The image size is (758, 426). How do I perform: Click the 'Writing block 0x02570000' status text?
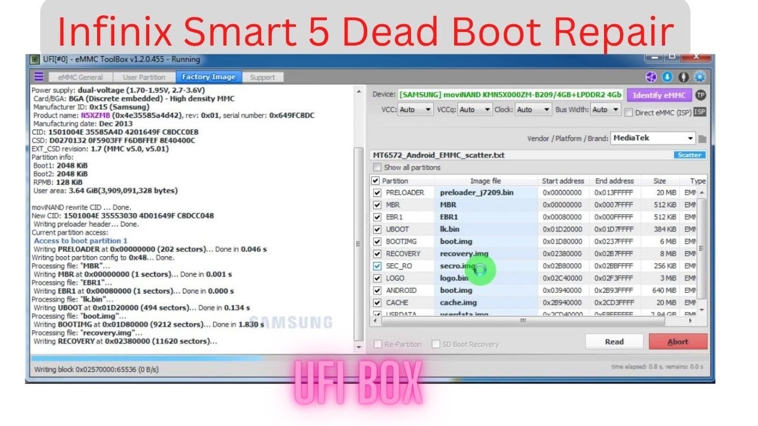click(x=97, y=369)
